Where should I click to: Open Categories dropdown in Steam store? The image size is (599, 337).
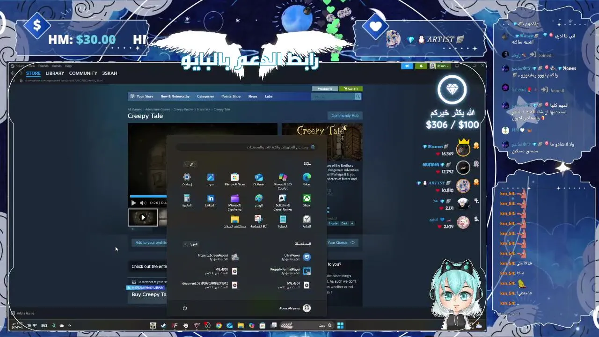(205, 96)
